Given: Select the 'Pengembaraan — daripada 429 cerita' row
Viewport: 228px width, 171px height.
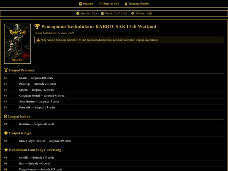Looking at the screenshot, I should pos(114,169).
